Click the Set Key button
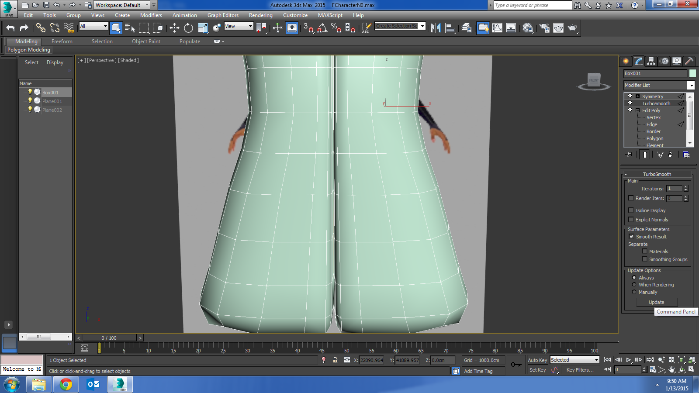 (x=537, y=369)
